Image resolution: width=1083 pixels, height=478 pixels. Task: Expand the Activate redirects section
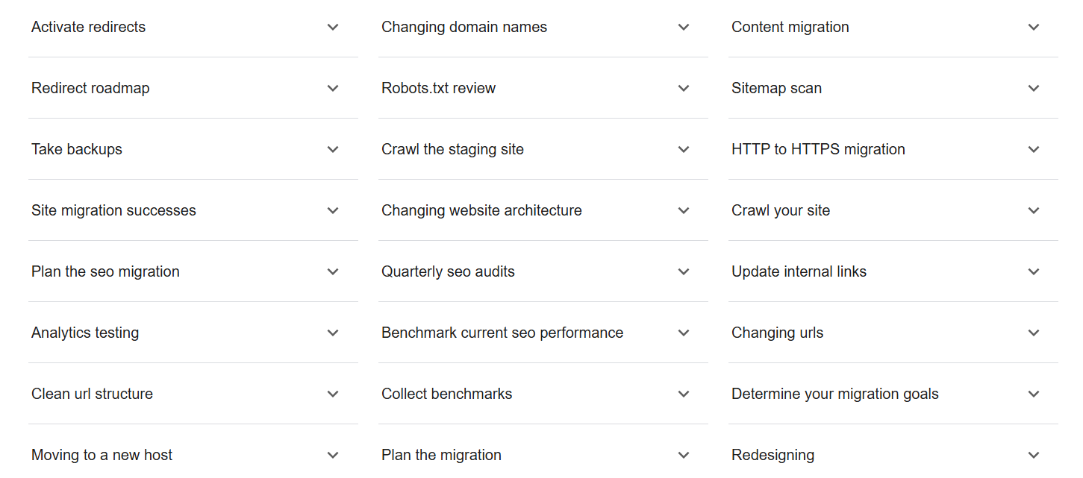333,28
